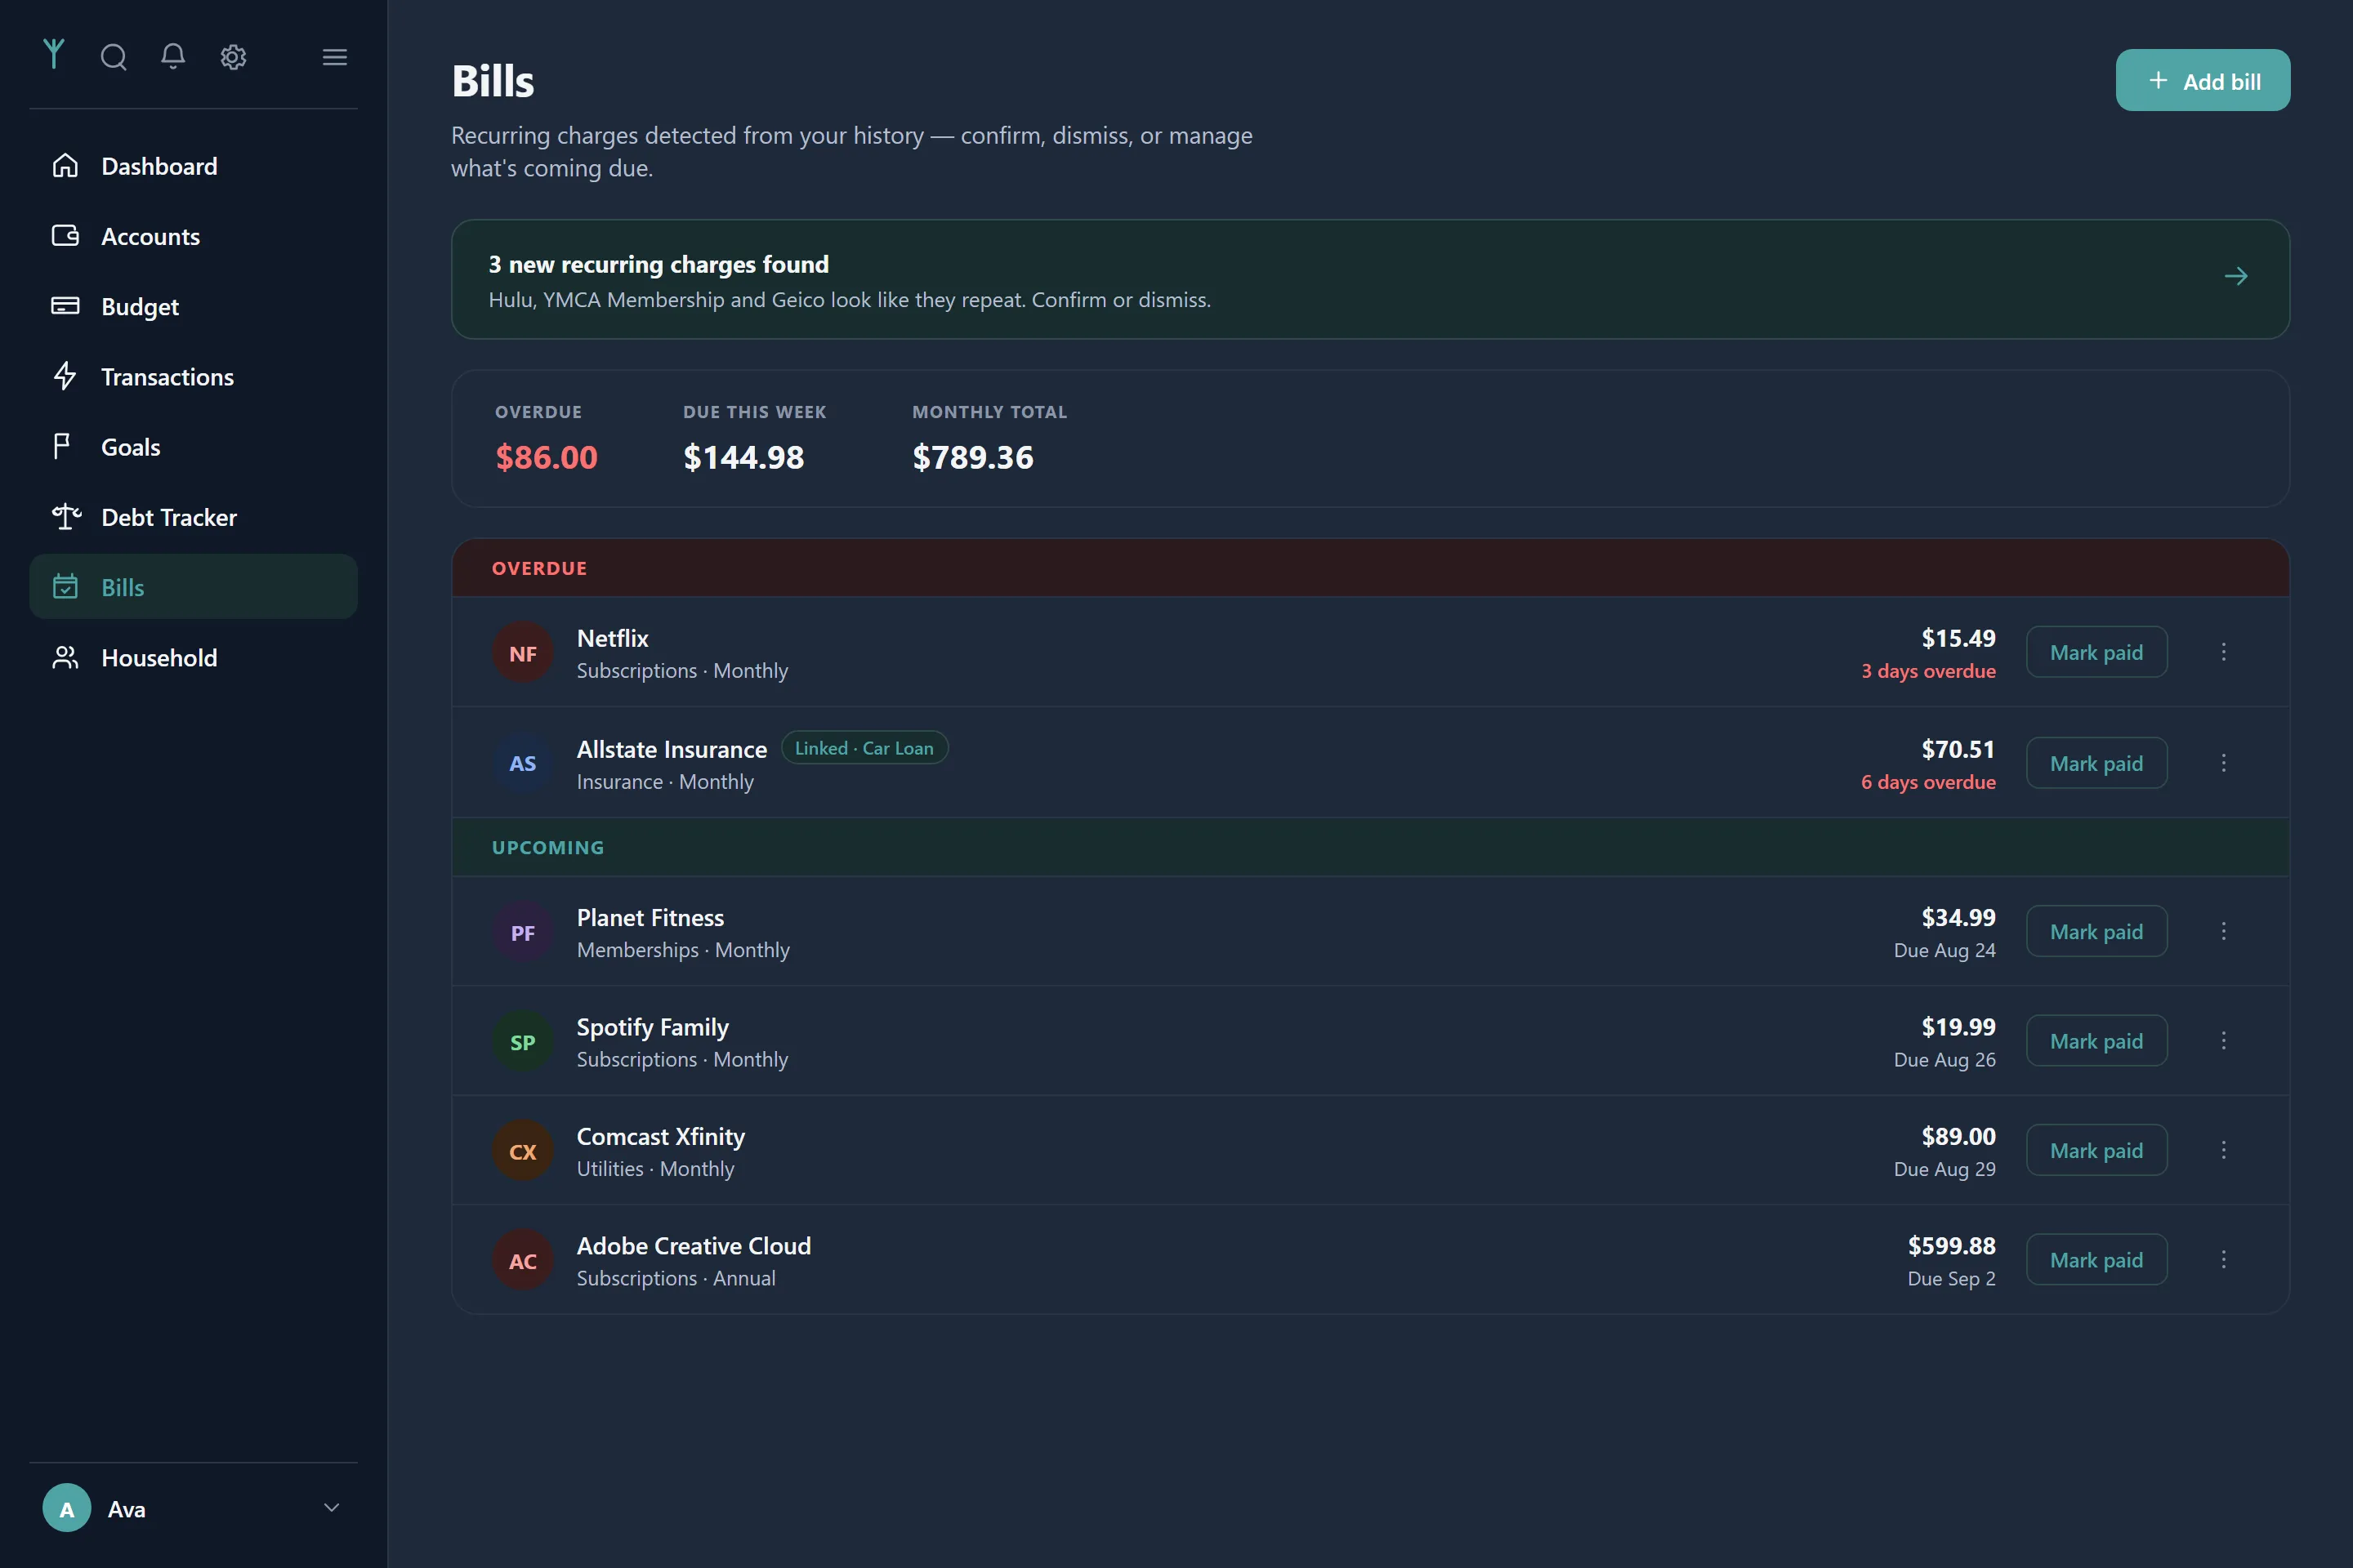
Task: Mark Allstate Insurance as paid
Action: click(2096, 763)
